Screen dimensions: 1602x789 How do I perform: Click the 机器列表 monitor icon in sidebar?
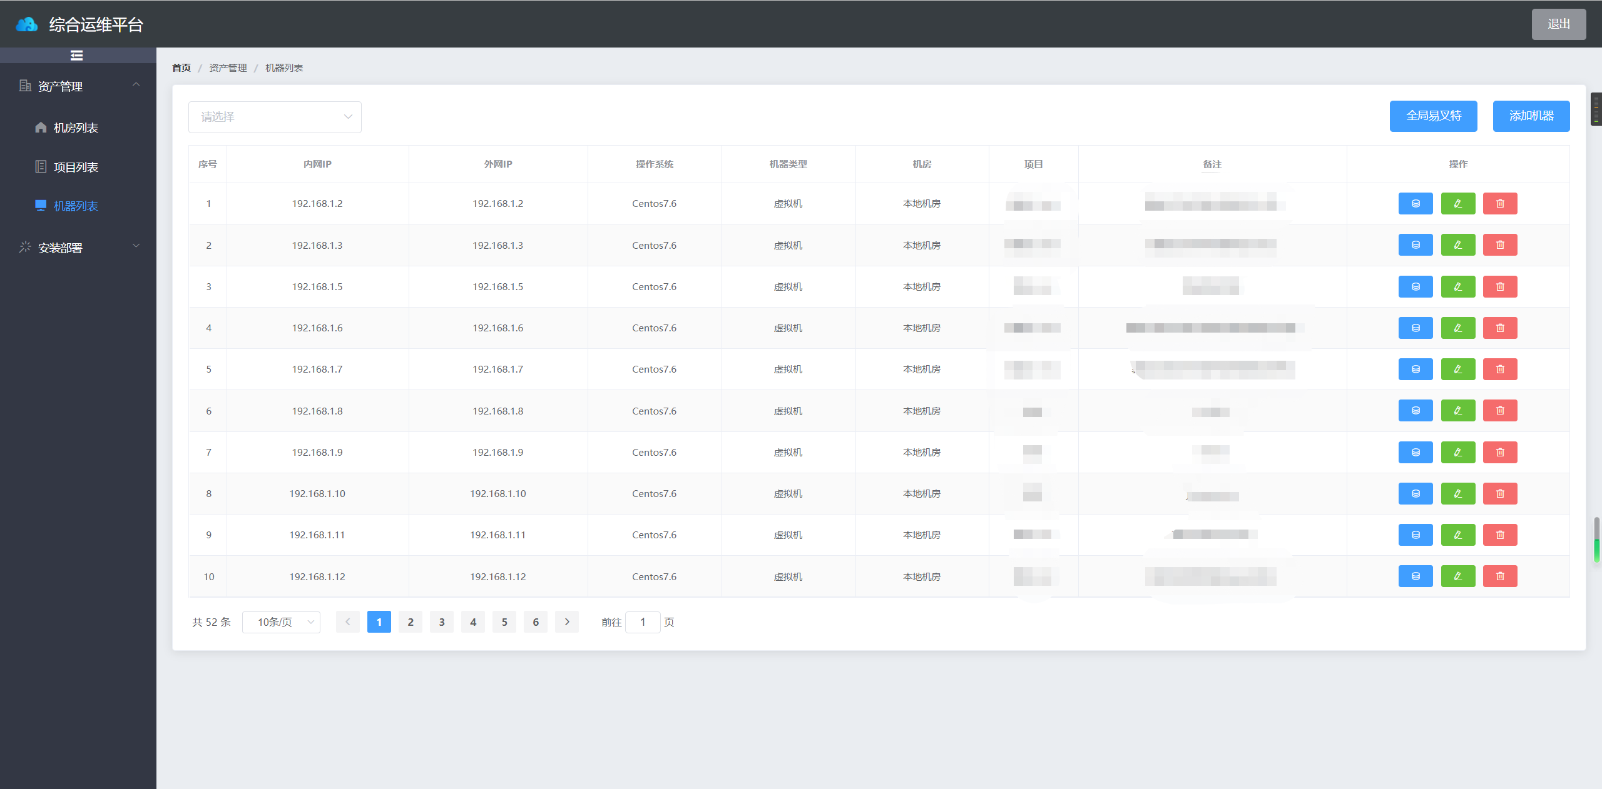point(41,206)
